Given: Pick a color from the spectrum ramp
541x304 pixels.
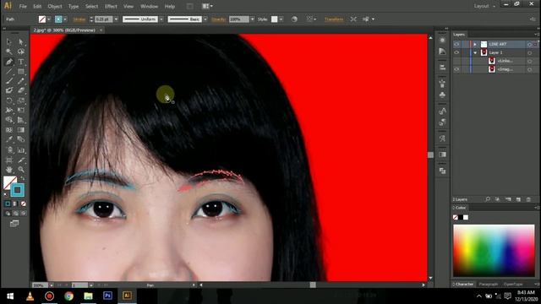Looking at the screenshot, I should (494, 250).
